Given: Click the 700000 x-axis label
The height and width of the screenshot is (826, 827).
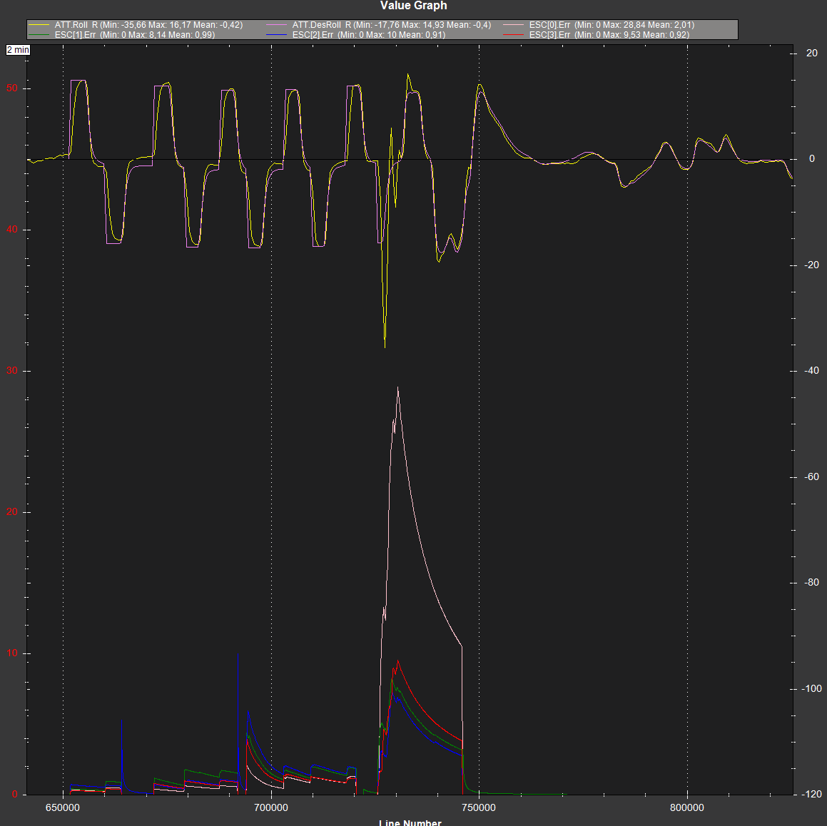Looking at the screenshot, I should pos(271,807).
